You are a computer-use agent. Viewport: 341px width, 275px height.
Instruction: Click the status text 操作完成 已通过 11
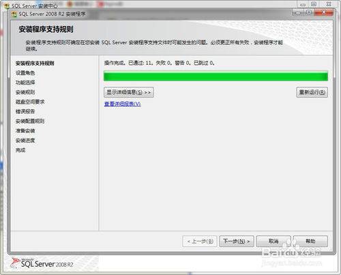[x=160, y=63]
